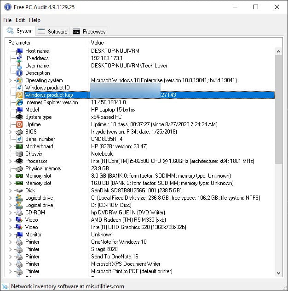Expand the 16.0 GB Memory slot node

(11, 183)
